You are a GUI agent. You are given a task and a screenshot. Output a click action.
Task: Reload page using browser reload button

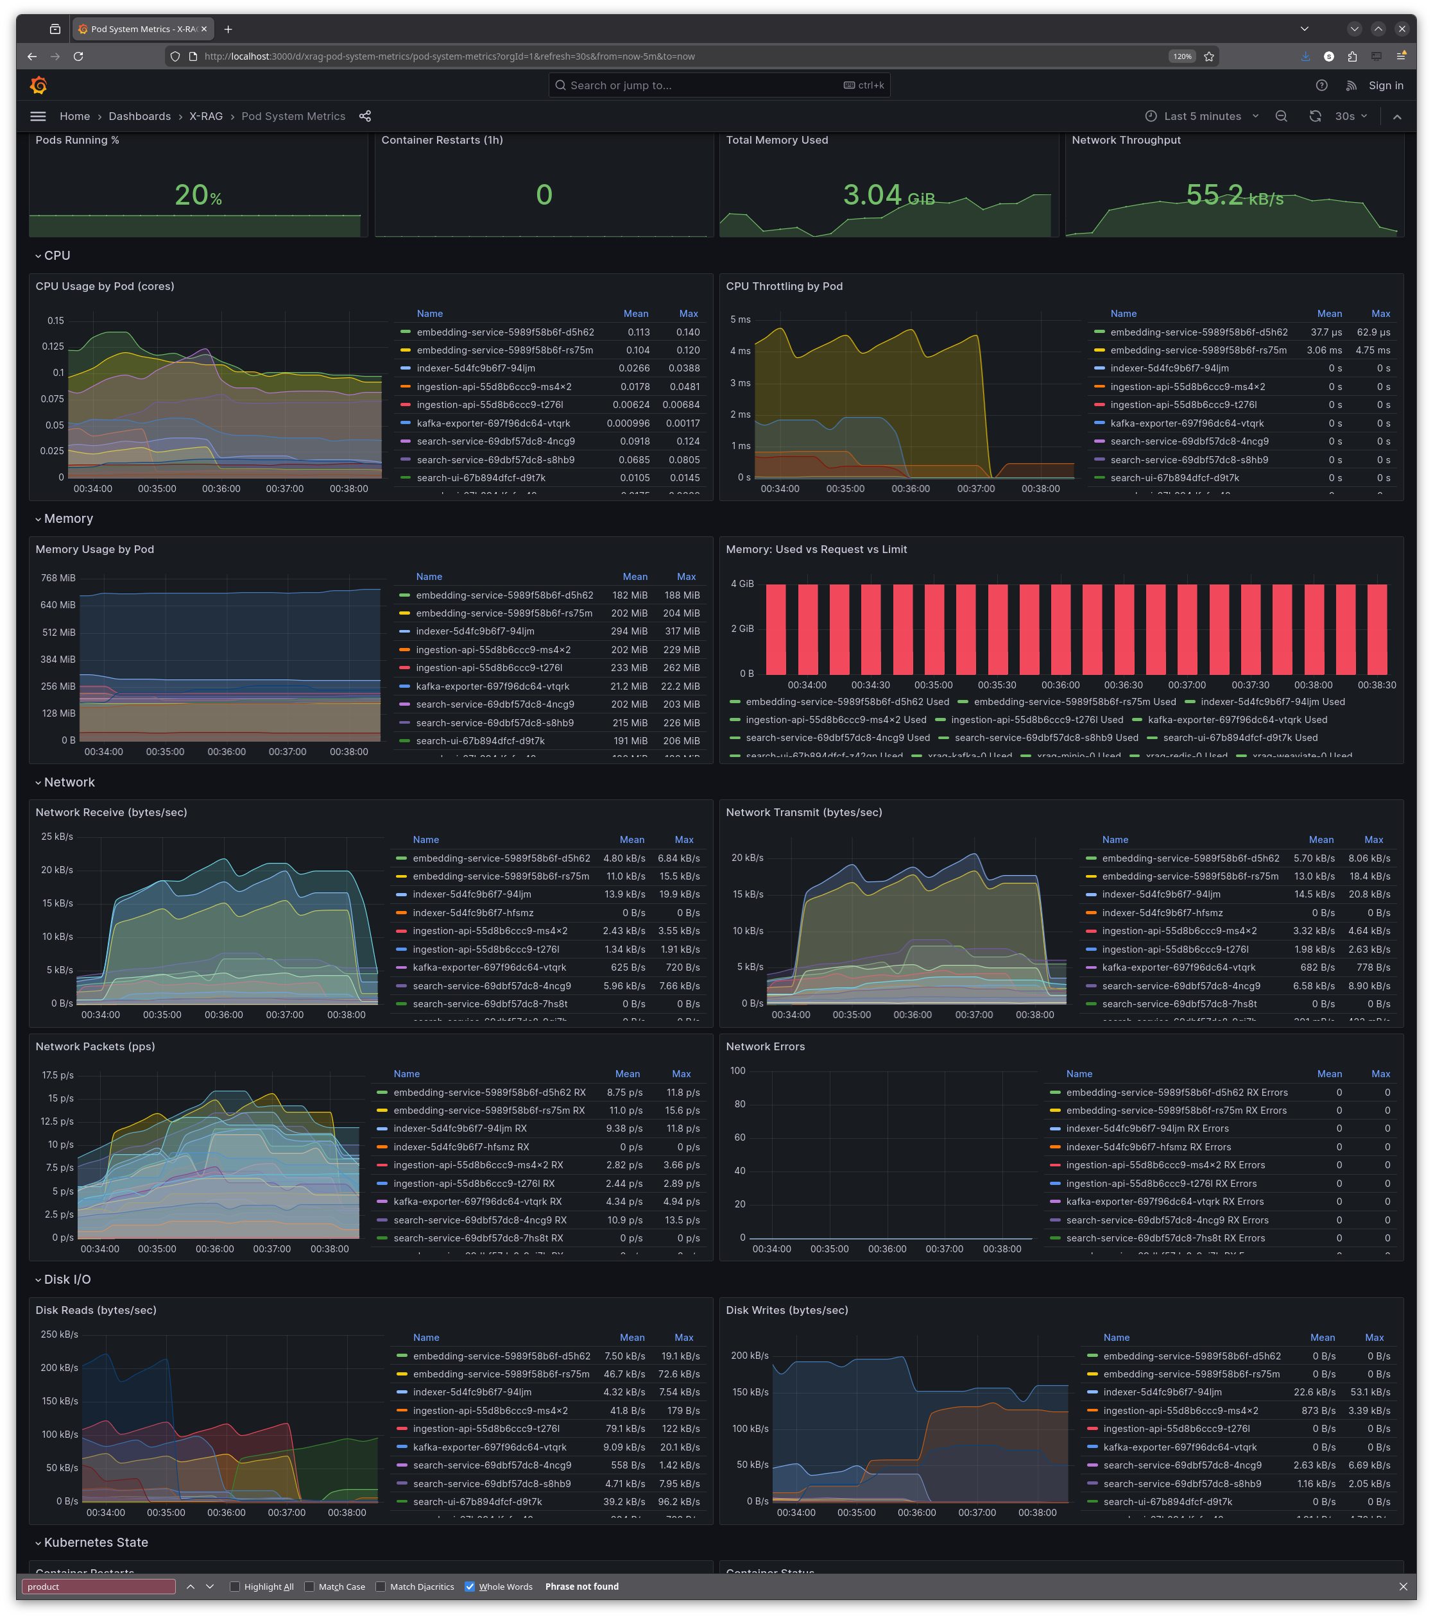(78, 56)
